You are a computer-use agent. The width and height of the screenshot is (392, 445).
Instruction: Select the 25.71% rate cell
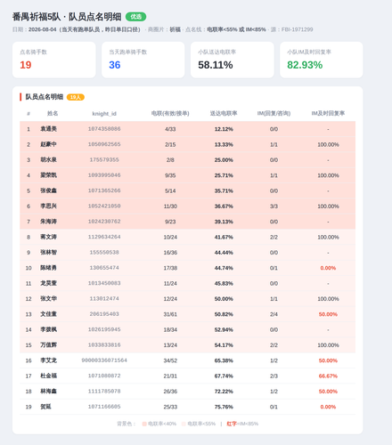[224, 175]
